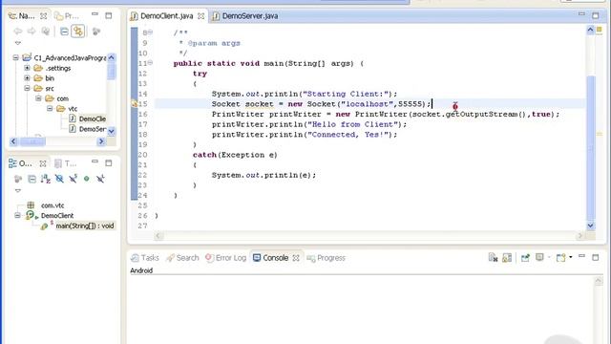Click Pin Console icon

pos(525,257)
